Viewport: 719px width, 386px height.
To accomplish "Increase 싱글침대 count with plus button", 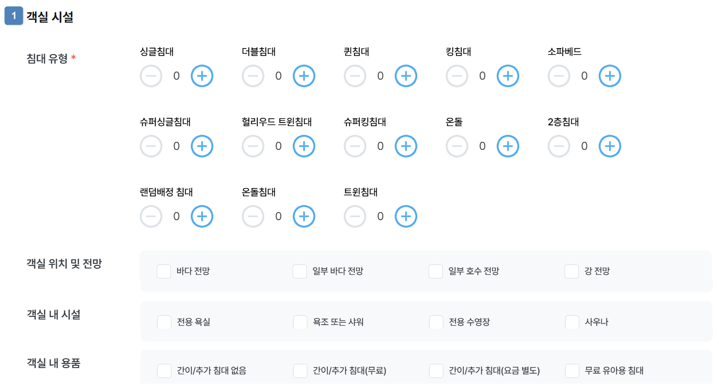I will [x=202, y=76].
